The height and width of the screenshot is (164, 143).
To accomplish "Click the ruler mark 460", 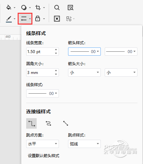I will pos(8,37).
